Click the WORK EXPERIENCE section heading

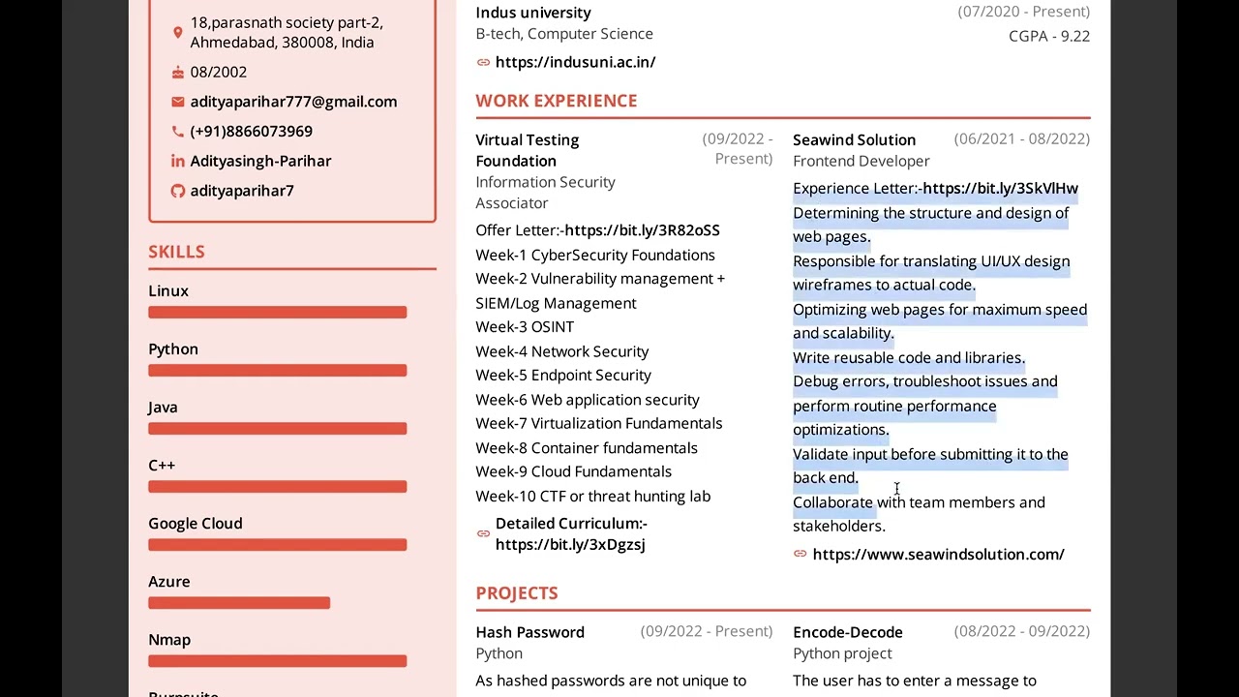coord(556,101)
